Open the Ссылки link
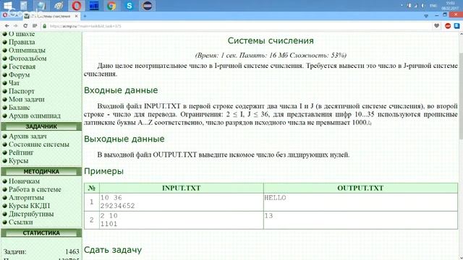This screenshot has height=260, width=463. [x=21, y=222]
